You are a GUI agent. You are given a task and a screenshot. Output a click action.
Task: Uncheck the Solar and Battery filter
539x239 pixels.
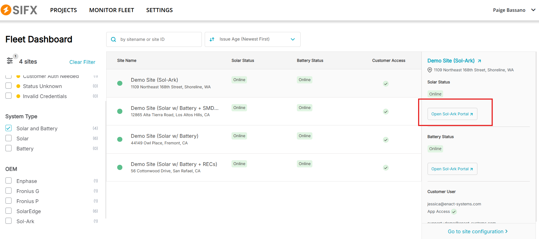coord(9,128)
